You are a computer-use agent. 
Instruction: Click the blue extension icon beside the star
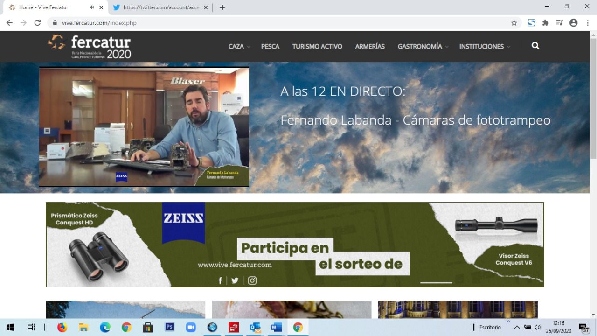click(531, 22)
